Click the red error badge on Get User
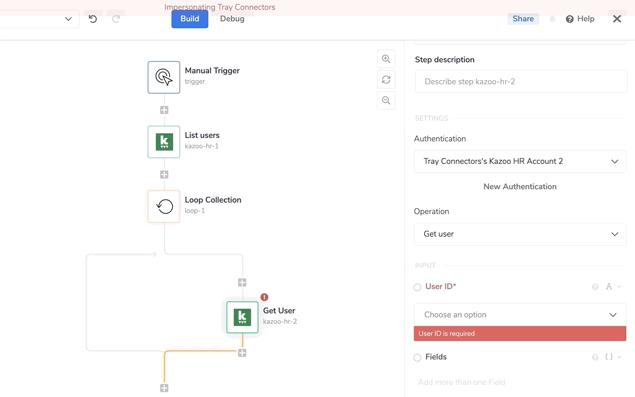The image size is (635, 397). tap(264, 297)
